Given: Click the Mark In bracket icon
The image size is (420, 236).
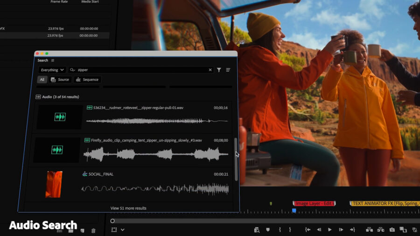Looking at the screenshot, I should pyautogui.click(x=280, y=229).
